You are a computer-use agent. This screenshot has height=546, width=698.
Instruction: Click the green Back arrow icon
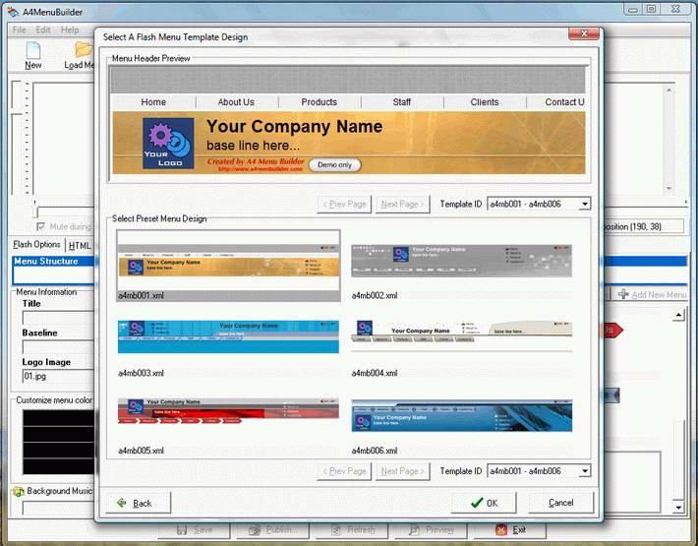[x=122, y=503]
